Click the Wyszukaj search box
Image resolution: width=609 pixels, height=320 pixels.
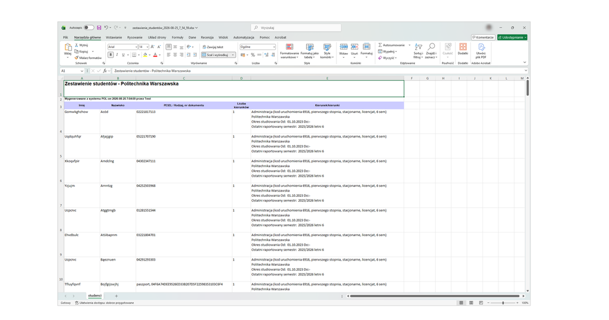(x=296, y=27)
